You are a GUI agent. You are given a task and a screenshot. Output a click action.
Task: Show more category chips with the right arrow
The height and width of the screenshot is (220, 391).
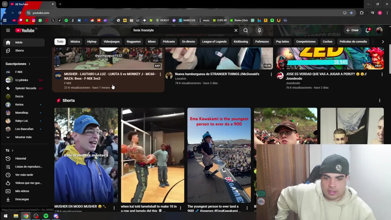click(383, 42)
